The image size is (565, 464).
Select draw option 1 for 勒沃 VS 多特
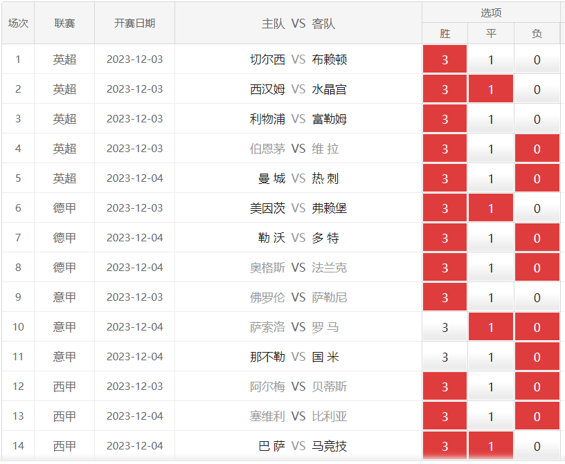491,238
